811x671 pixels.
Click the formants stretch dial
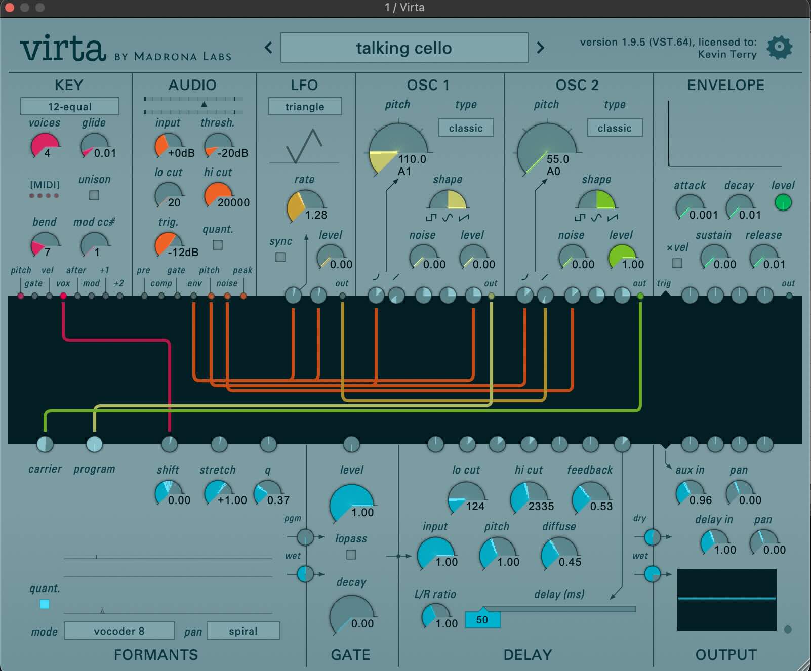point(218,493)
